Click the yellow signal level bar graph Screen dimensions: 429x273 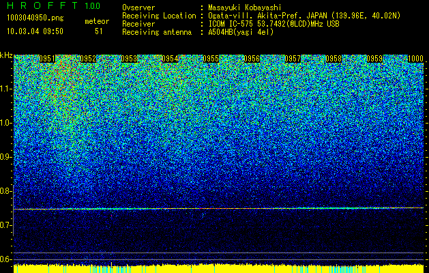(219, 268)
